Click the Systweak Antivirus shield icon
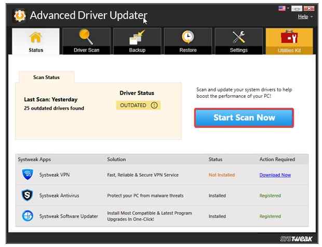The height and width of the screenshot is (247, 322). pyautogui.click(x=28, y=196)
